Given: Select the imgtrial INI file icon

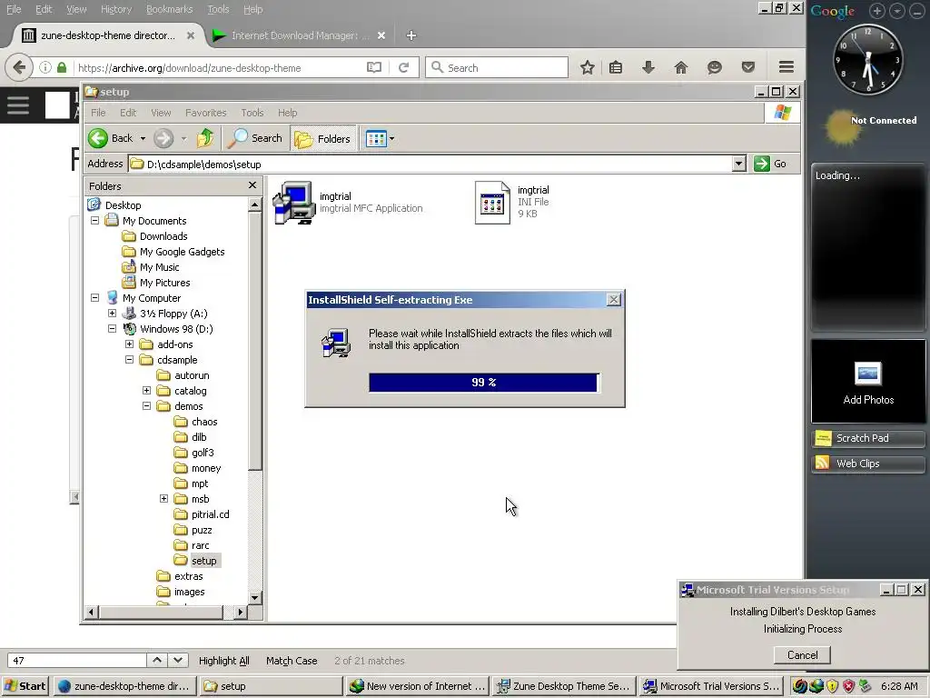Looking at the screenshot, I should [x=492, y=203].
